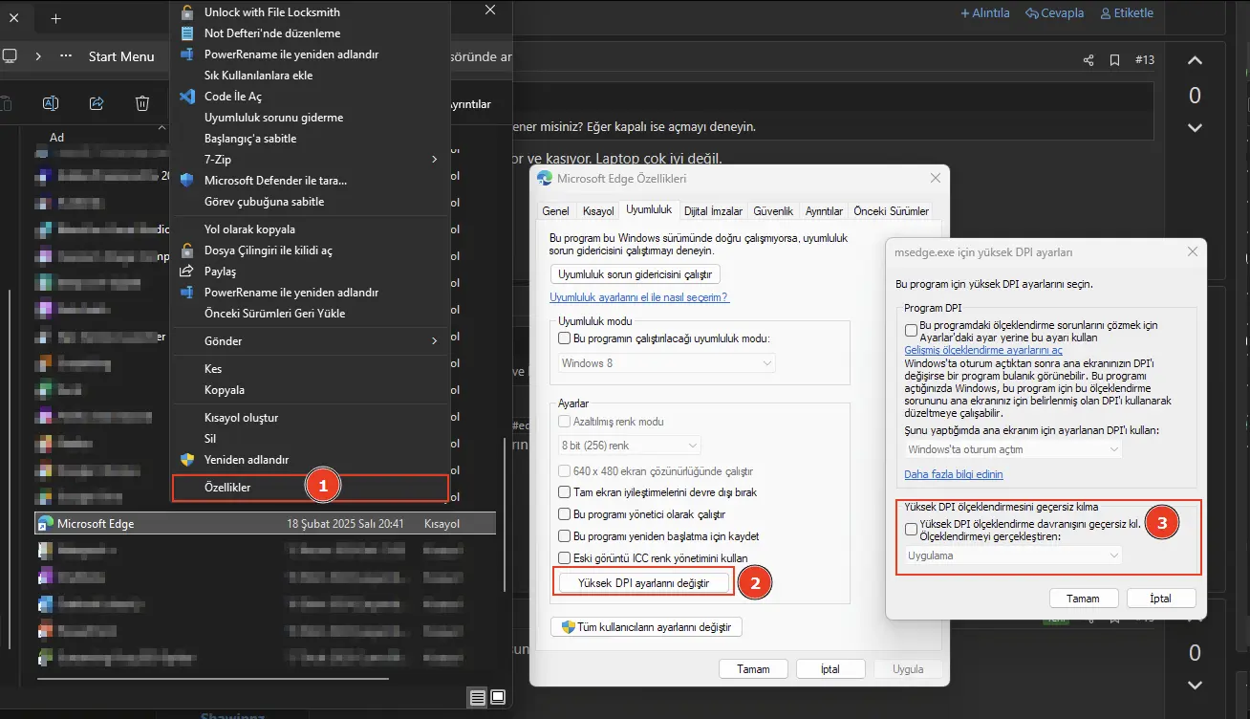The image size is (1250, 719).
Task: Click the share icon in forum post header
Action: pos(1088,60)
